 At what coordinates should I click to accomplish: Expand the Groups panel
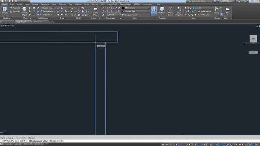click(x=218, y=18)
